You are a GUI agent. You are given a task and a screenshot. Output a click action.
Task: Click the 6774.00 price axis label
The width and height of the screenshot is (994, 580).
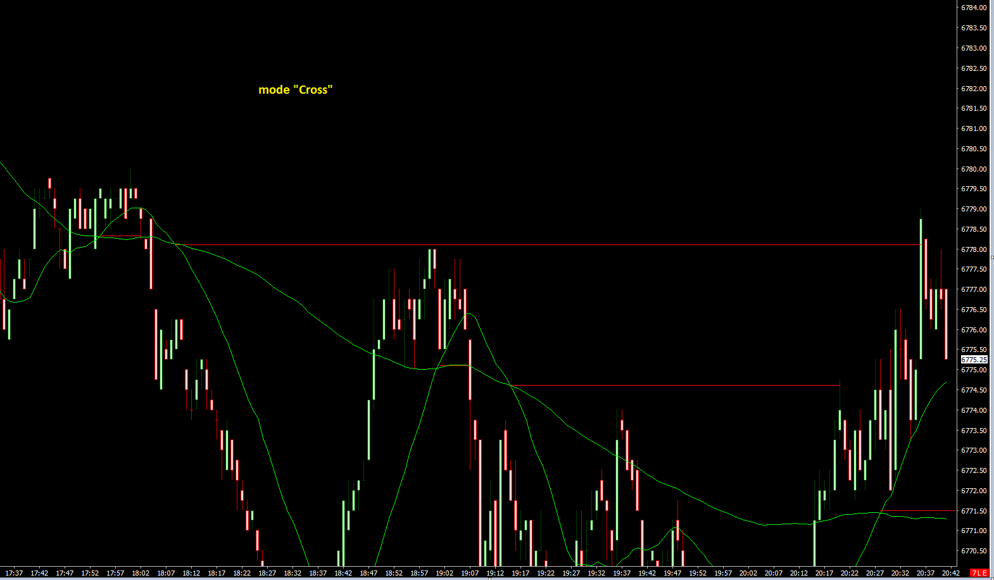974,410
